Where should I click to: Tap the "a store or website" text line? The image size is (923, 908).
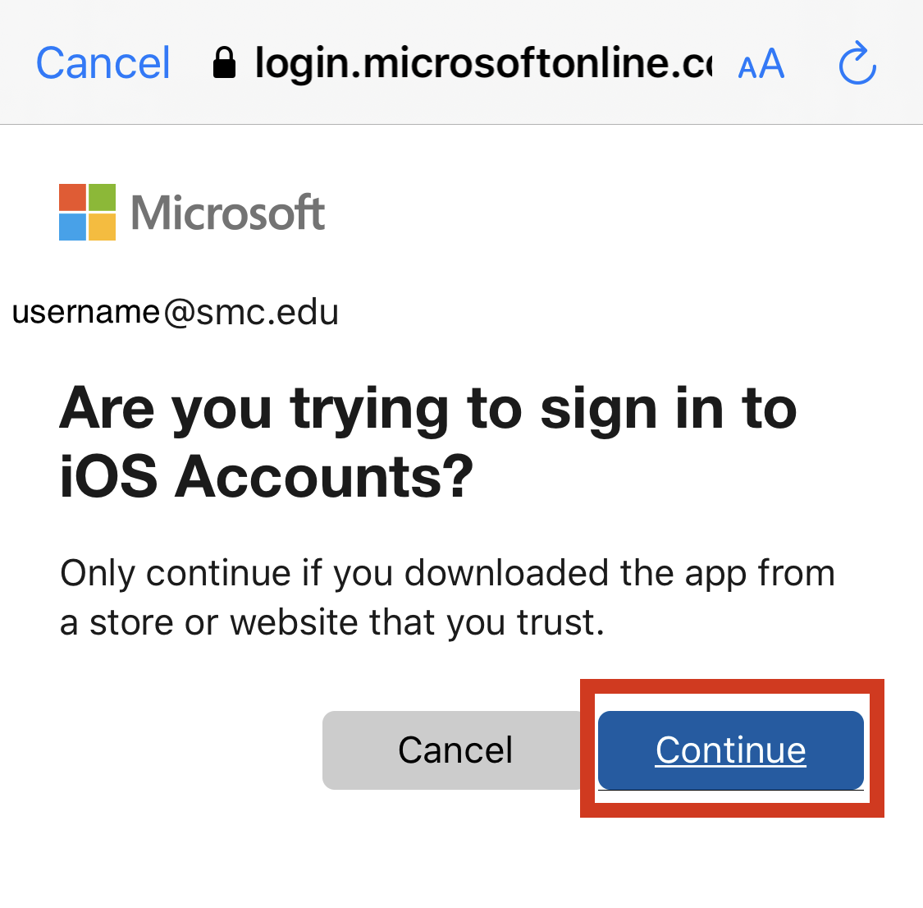[x=331, y=622]
